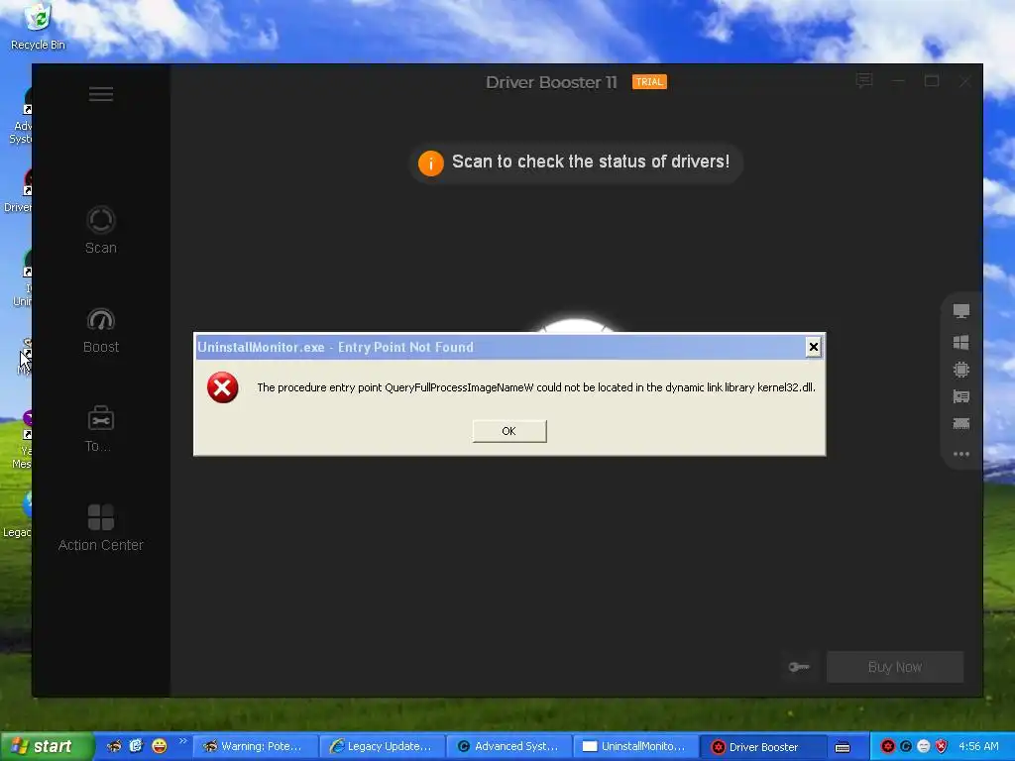Click Advanced SystemCare tray icon

(906, 747)
